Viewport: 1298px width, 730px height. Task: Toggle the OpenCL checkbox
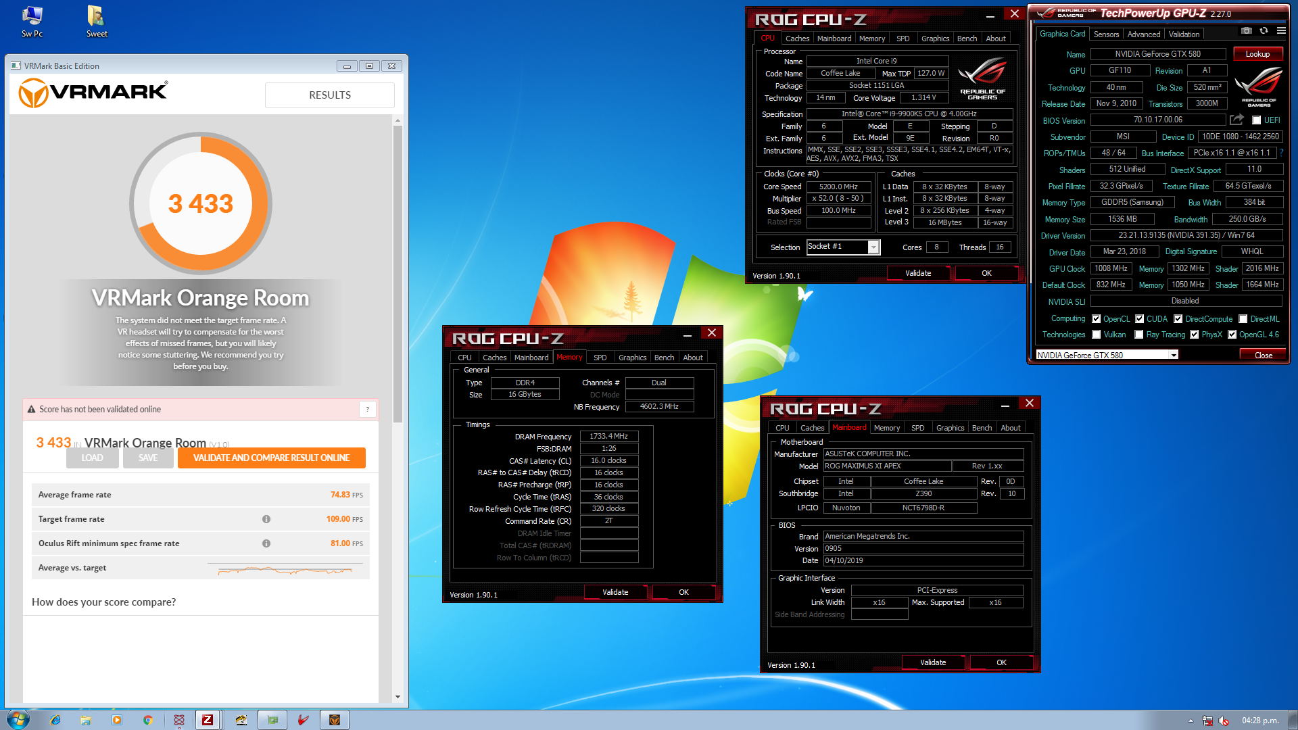coord(1097,319)
